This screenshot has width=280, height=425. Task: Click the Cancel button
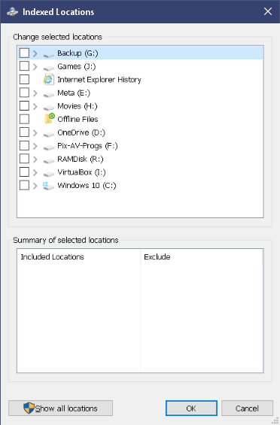tap(247, 408)
